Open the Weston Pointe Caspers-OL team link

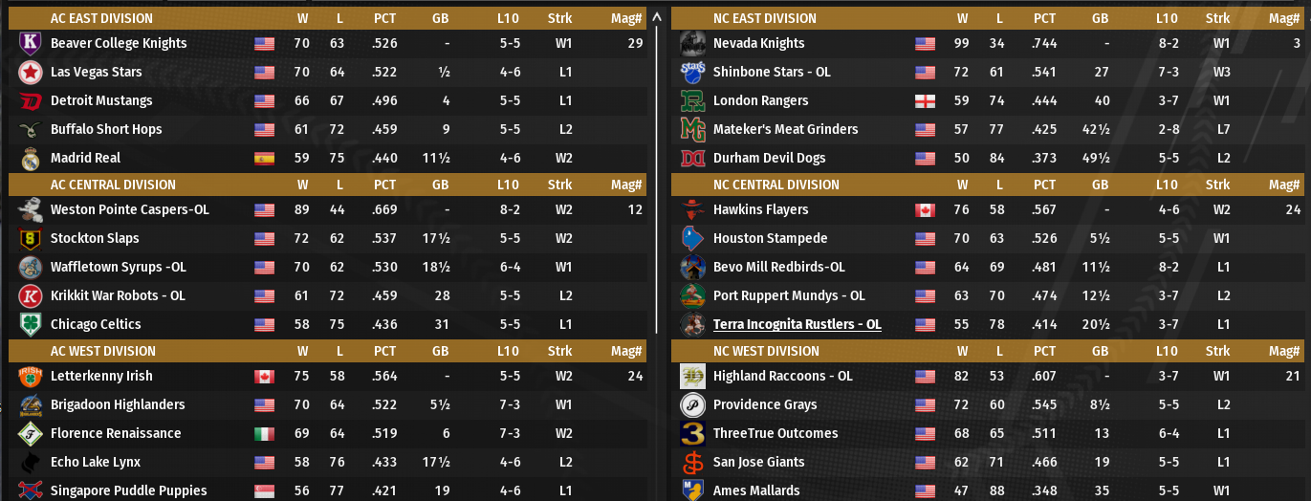[x=129, y=209]
